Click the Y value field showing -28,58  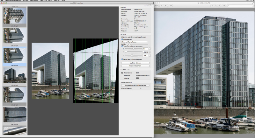[145, 52]
